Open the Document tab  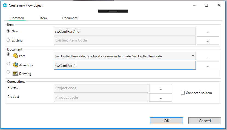click(x=70, y=18)
